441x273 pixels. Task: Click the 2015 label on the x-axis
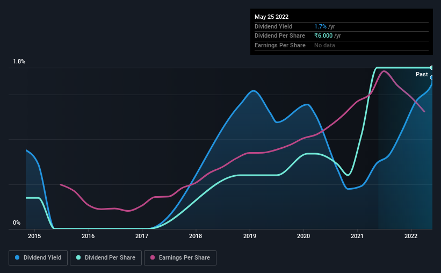pyautogui.click(x=34, y=236)
